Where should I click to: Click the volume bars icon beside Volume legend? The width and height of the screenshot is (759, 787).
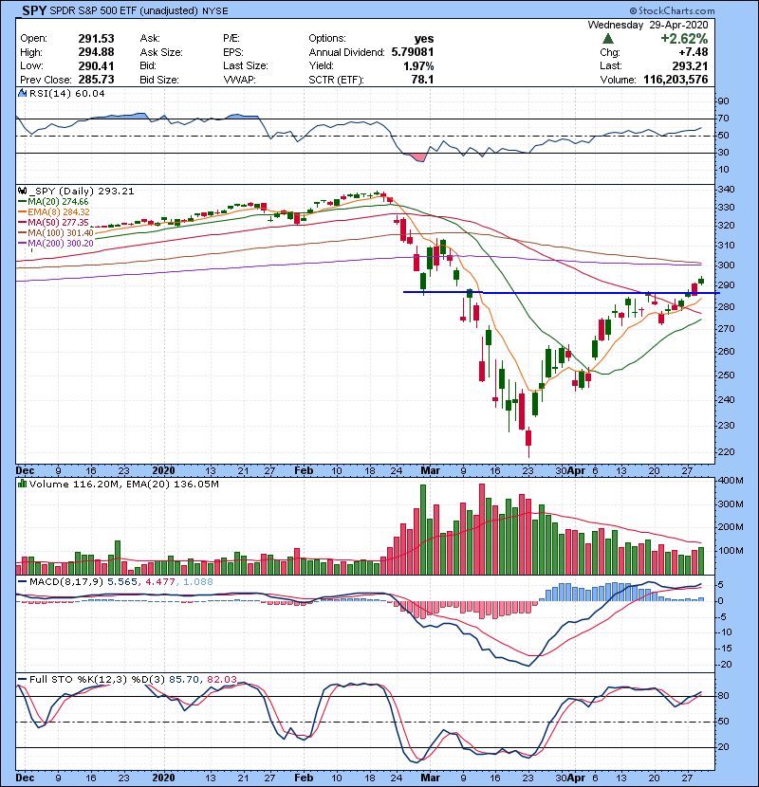(x=23, y=485)
